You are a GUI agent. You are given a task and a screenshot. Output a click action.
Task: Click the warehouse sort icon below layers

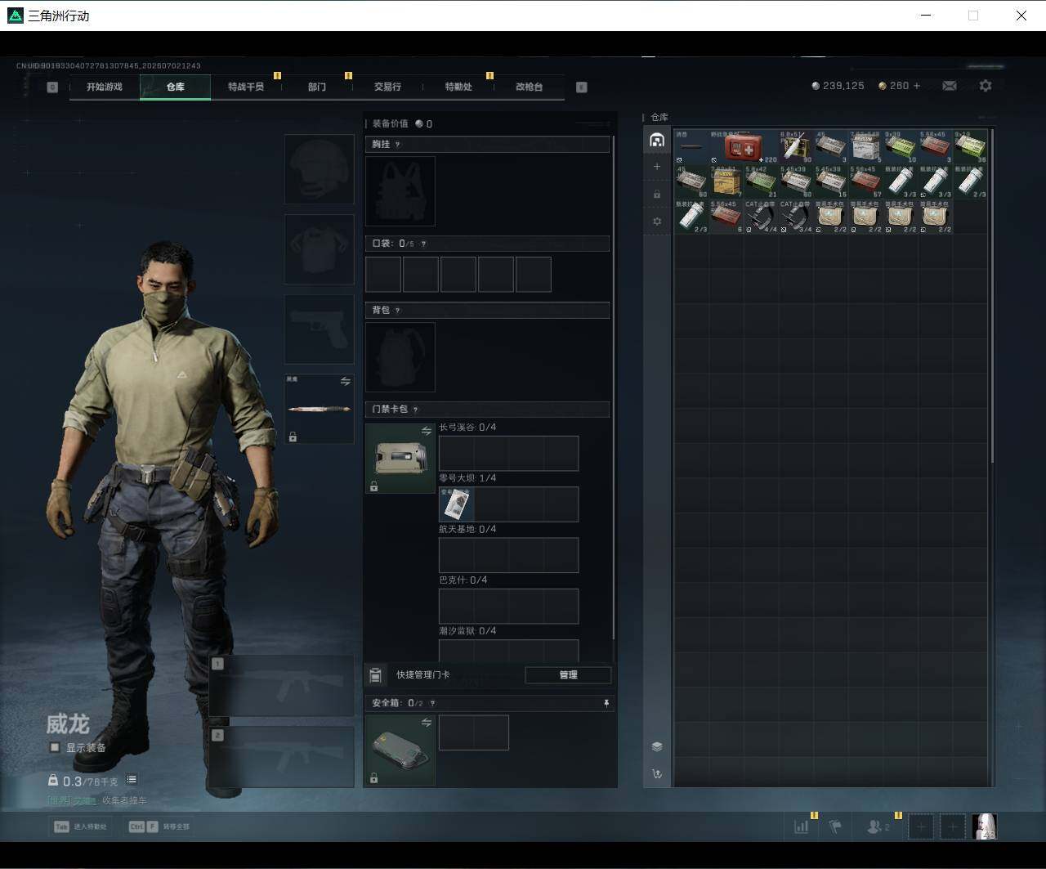[657, 773]
